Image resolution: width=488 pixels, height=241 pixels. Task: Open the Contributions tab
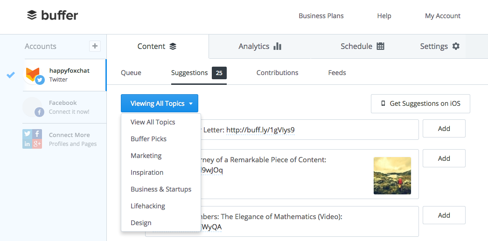[277, 73]
